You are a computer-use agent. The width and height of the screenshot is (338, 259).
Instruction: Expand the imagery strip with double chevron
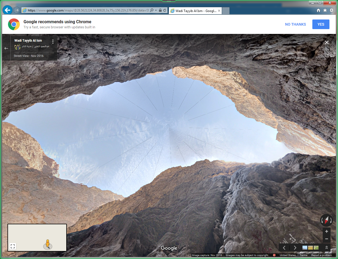tap(327, 248)
